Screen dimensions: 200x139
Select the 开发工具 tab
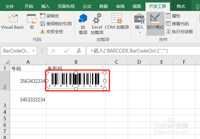[x=158, y=6]
